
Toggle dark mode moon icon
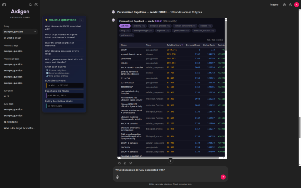[291, 5]
